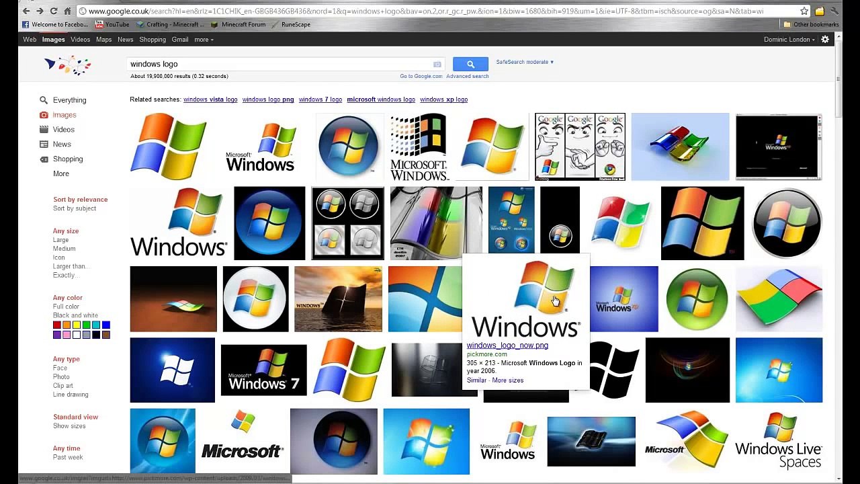
Task: Open the browser home page icon
Action: 67,11
